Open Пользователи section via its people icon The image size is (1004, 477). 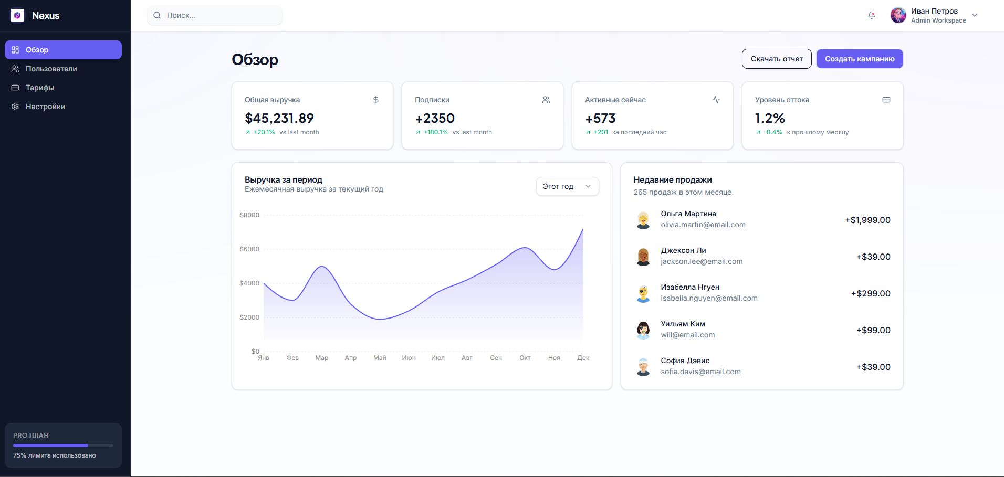pyautogui.click(x=15, y=69)
